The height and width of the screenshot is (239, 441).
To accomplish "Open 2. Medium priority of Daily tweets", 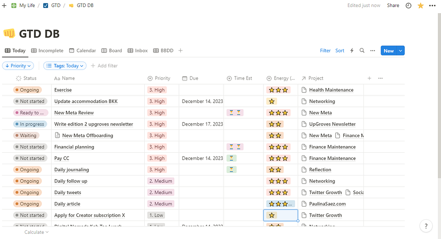I will [161, 192].
